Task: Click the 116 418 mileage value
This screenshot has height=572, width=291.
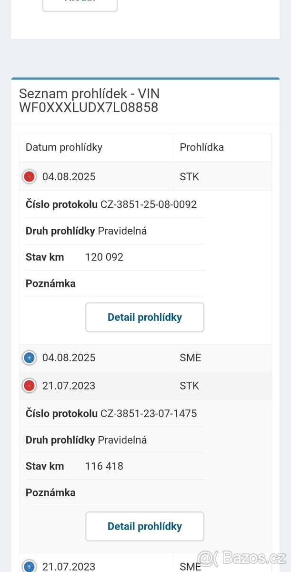Action: tap(104, 466)
